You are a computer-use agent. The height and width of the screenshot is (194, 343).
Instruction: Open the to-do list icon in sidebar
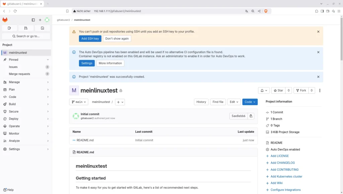43,28
